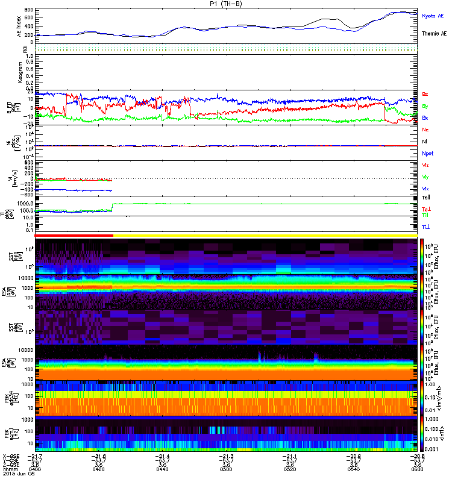Click the <|mV/m|> color bar unit label
The height and width of the screenshot is (482, 452).
pos(440,398)
